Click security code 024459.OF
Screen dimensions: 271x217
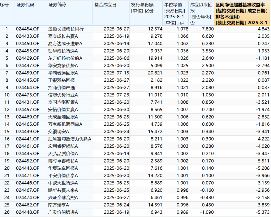click(x=27, y=73)
